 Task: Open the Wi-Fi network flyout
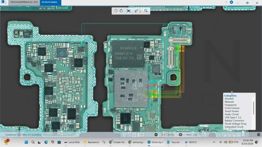pyautogui.click(x=221, y=142)
